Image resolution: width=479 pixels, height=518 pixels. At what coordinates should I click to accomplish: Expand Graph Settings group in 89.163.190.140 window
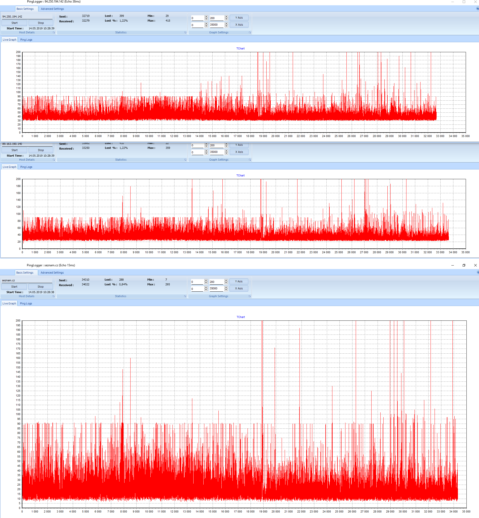coord(250,160)
